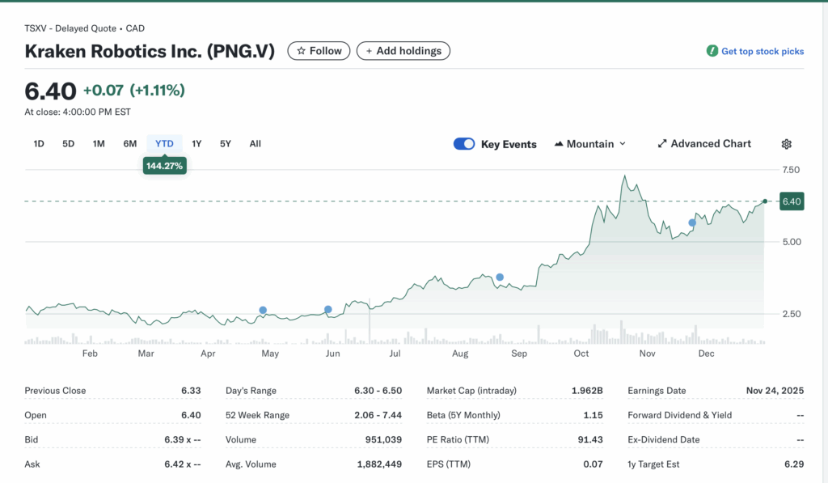828x483 pixels.
Task: Select the highlighted YTD range toggle
Action: click(x=164, y=143)
